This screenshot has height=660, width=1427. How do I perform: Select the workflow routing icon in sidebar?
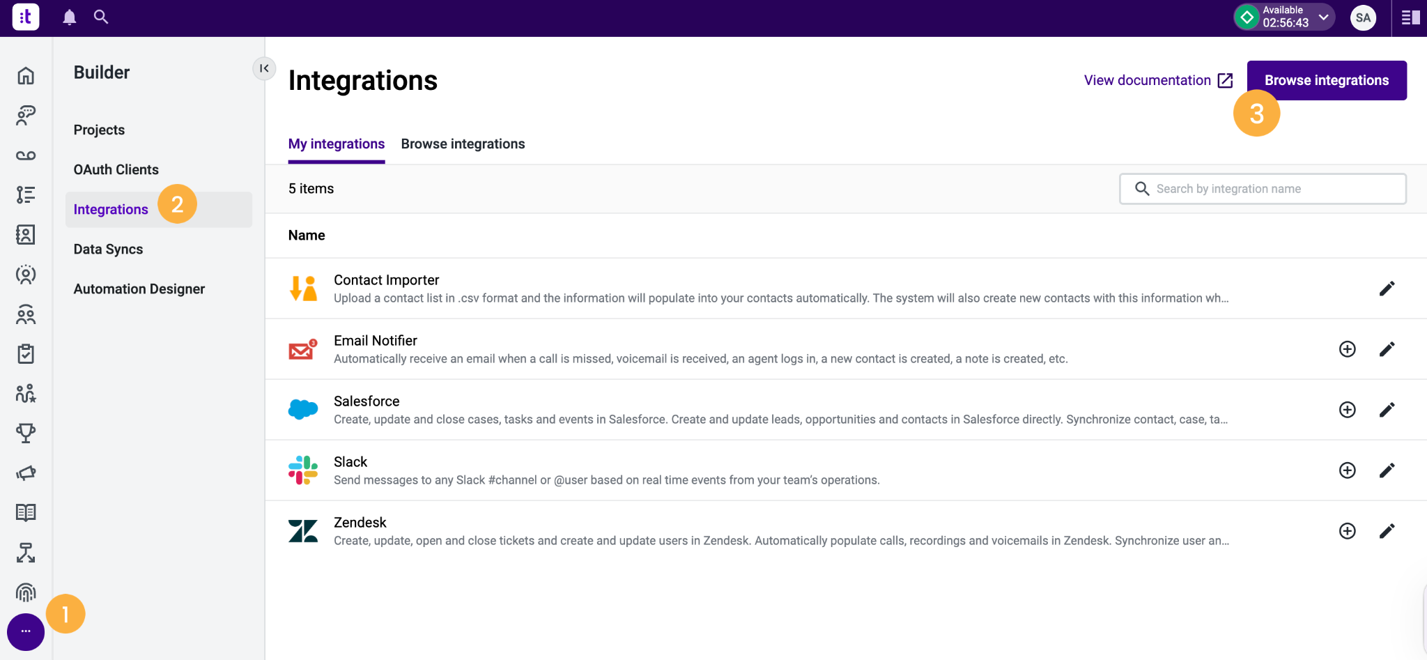tap(26, 553)
